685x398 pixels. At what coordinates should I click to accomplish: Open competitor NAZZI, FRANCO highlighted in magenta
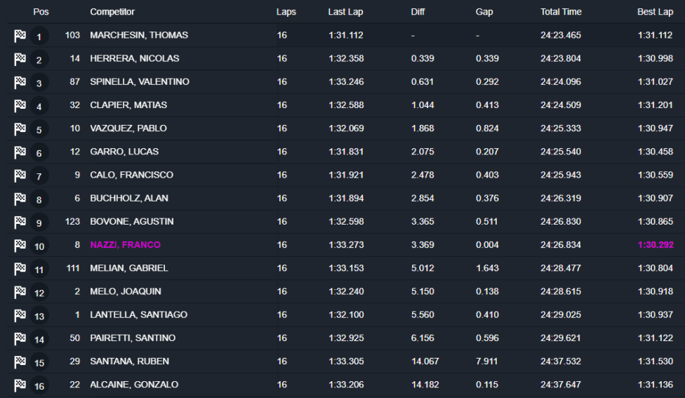coord(125,245)
